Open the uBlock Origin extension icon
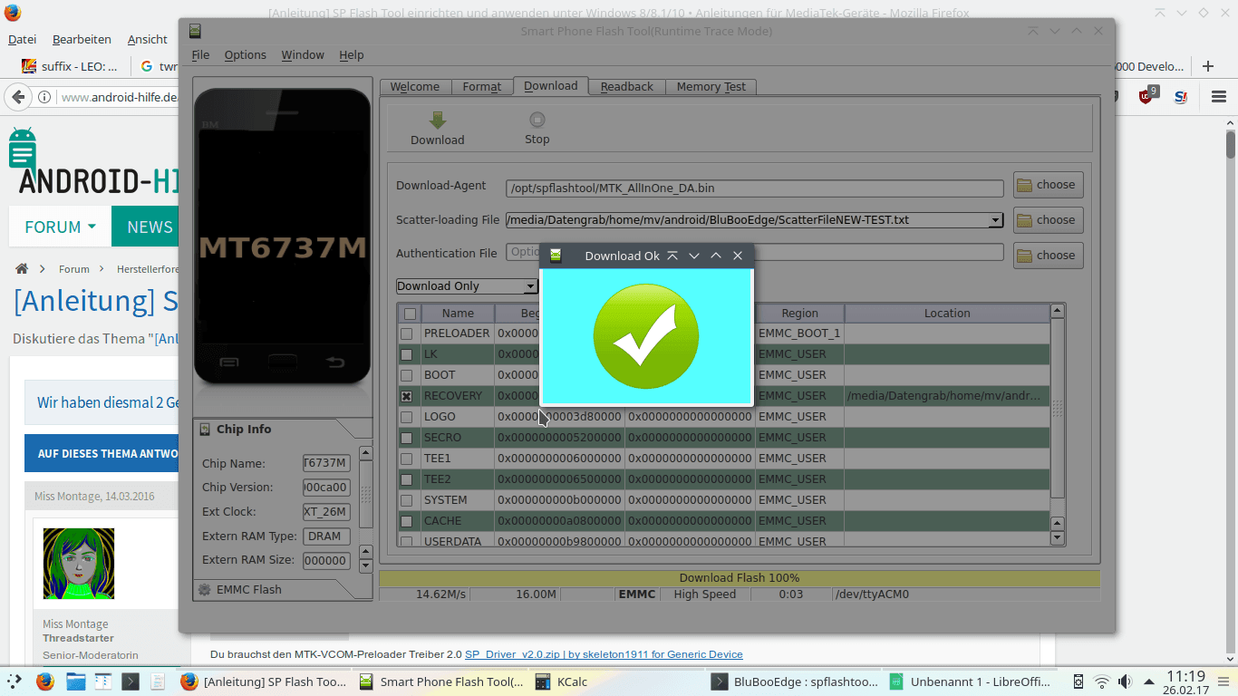 [x=1147, y=95]
